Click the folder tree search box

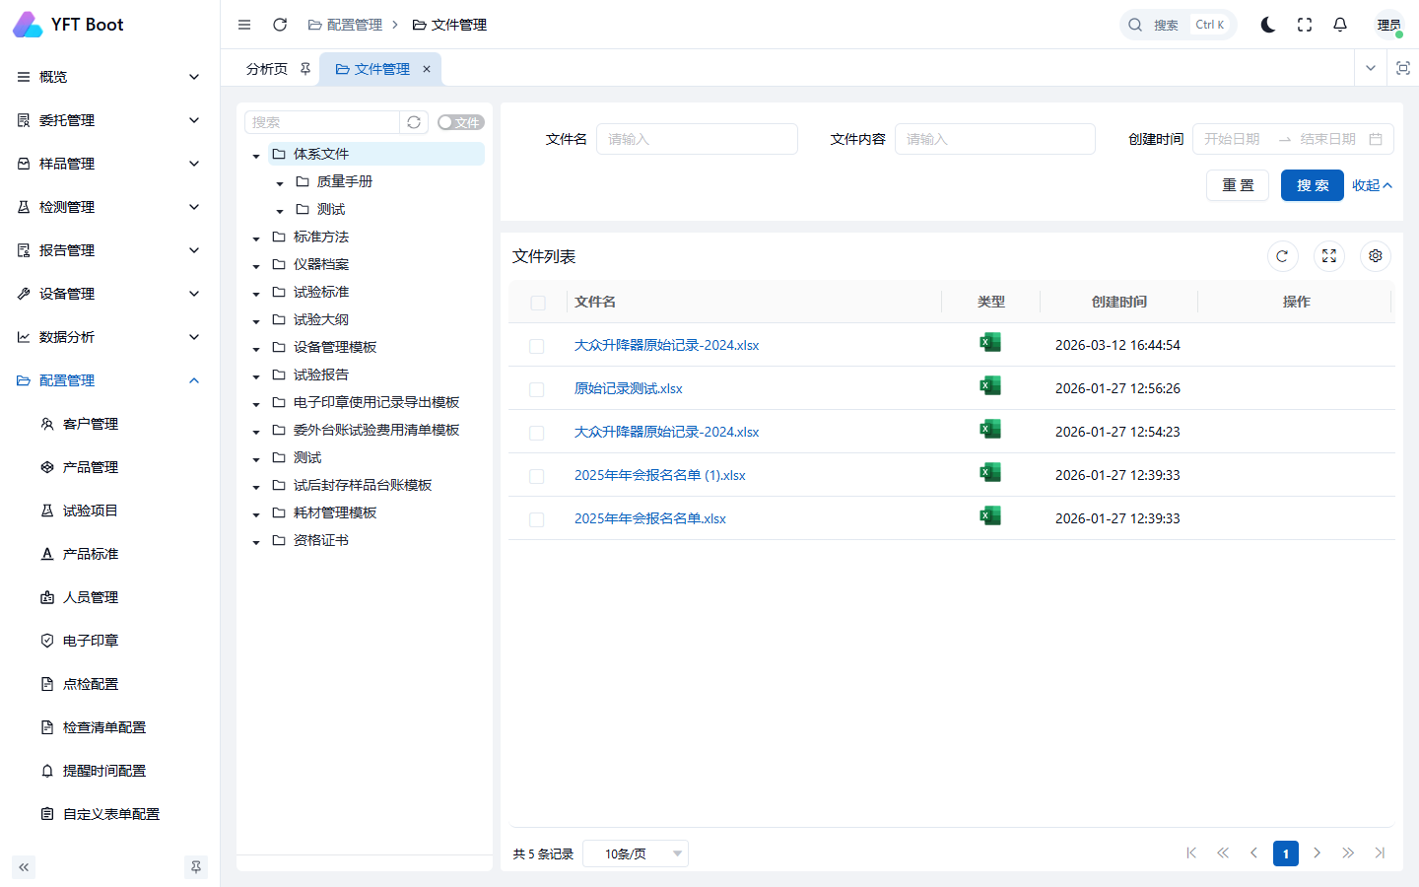point(322,122)
